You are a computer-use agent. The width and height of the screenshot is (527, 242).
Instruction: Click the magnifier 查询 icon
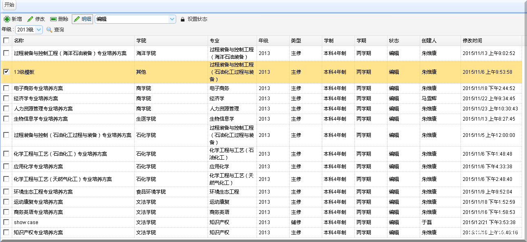click(x=49, y=30)
